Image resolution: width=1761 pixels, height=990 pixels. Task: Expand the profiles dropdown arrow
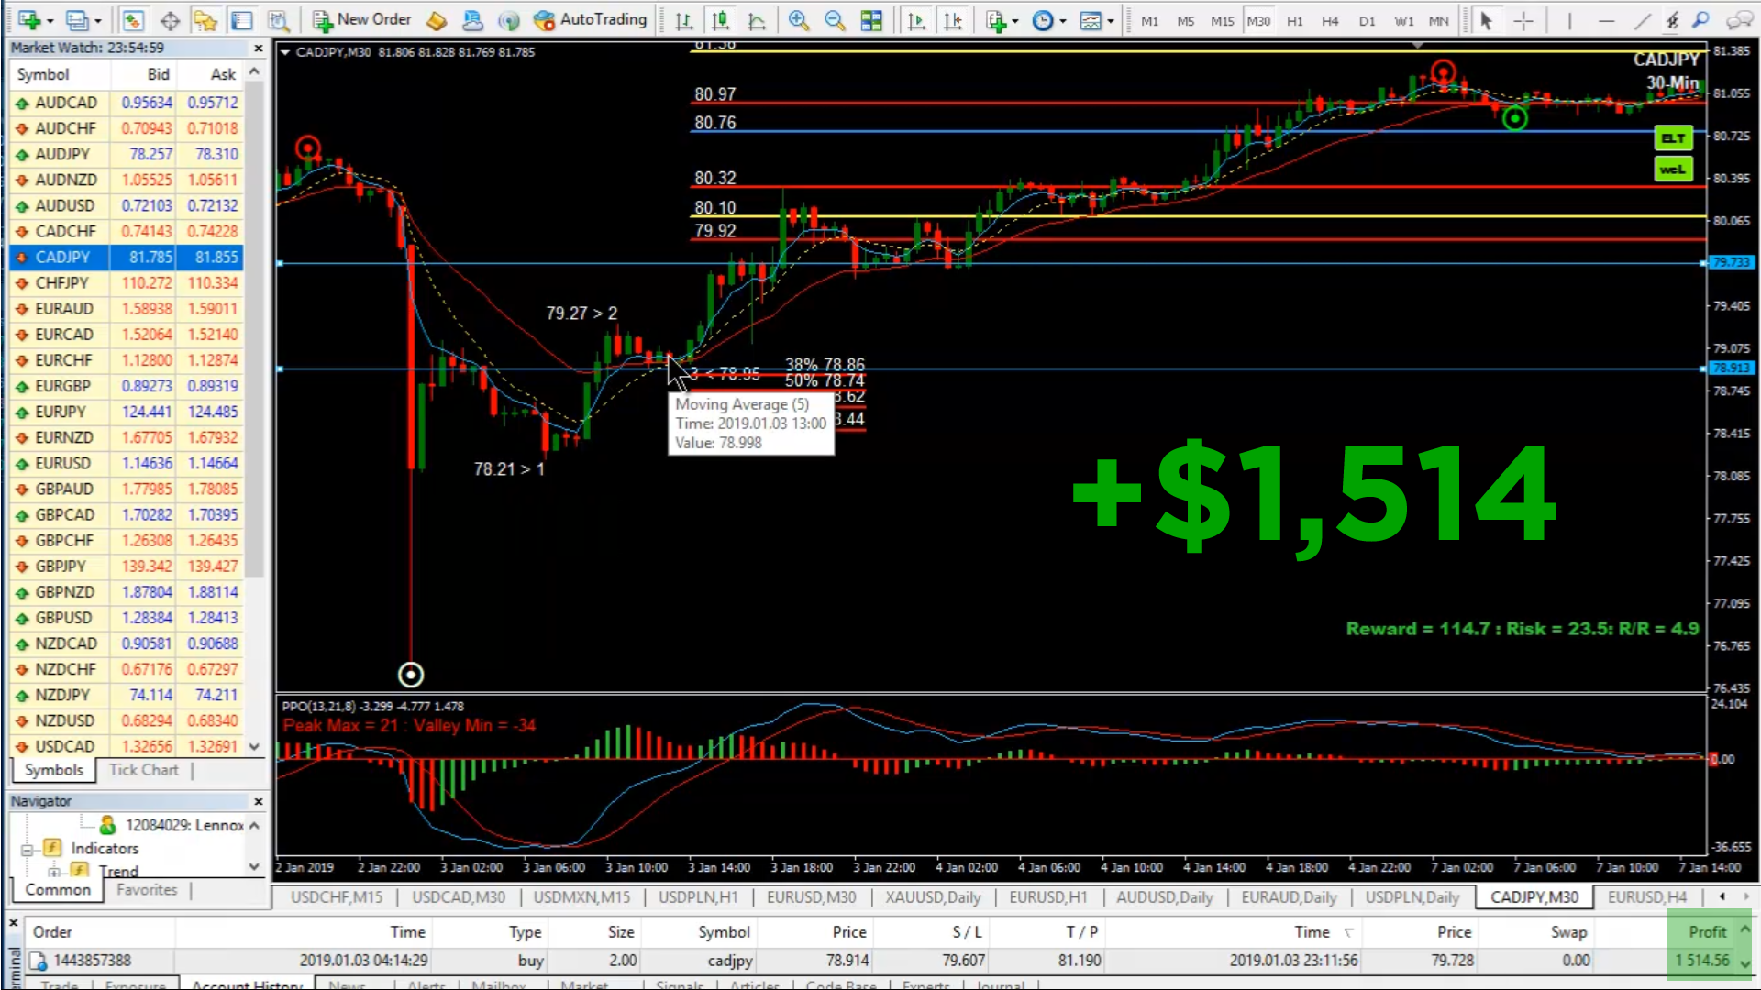[97, 21]
